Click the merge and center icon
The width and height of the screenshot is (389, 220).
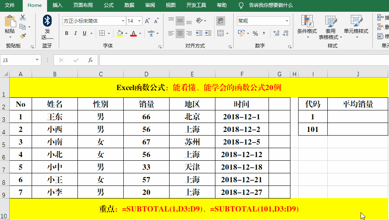tap(221, 33)
